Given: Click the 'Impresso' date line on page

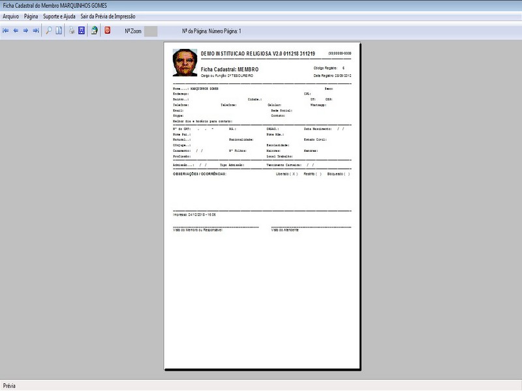Looking at the screenshot, I should [x=194, y=215].
